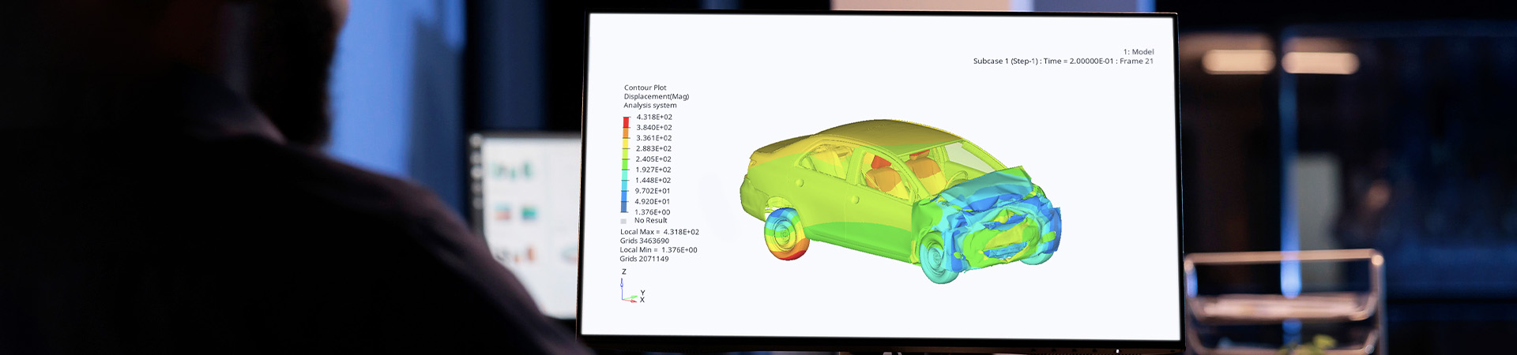The height and width of the screenshot is (355, 1517).
Task: Click the Grids 3463690 text
Action: tap(645, 241)
